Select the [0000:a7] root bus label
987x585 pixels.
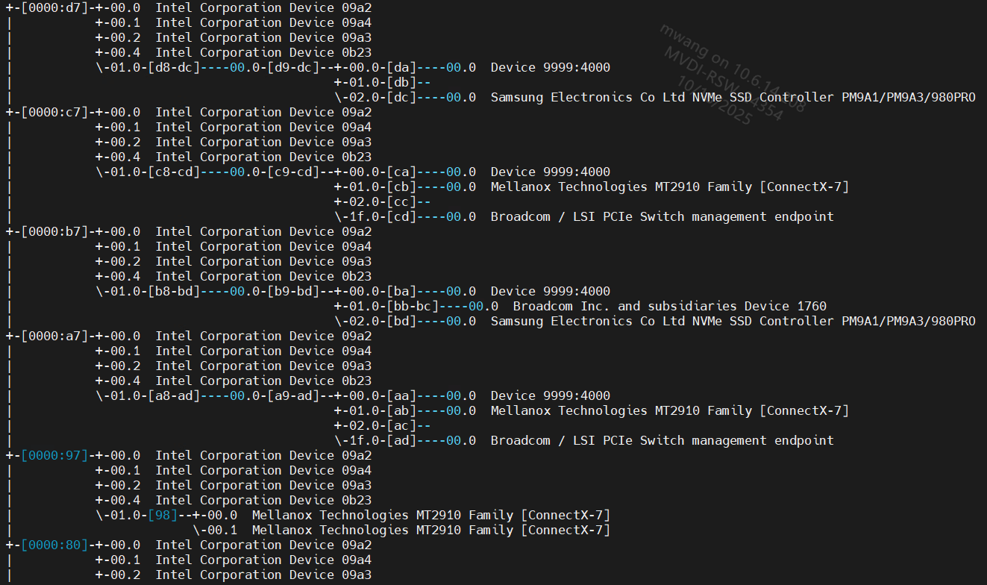pos(54,336)
